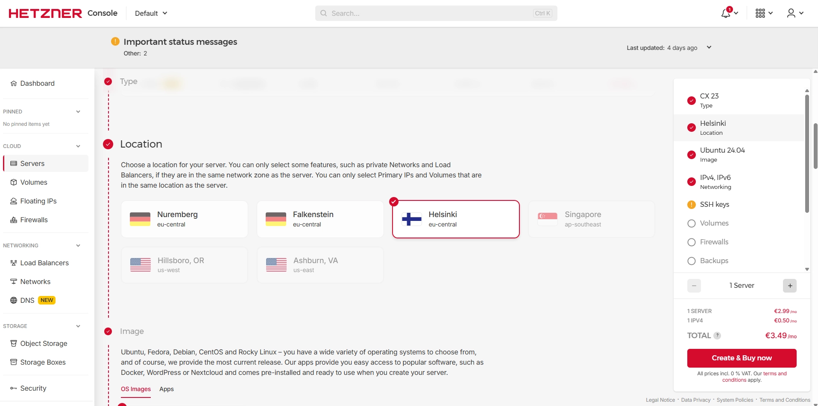
Task: Click the Dashboard home icon
Action: click(x=14, y=84)
